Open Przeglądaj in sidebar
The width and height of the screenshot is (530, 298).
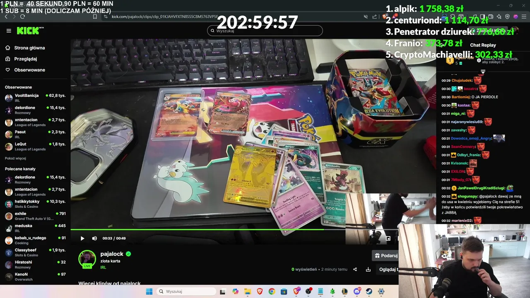pos(26,59)
